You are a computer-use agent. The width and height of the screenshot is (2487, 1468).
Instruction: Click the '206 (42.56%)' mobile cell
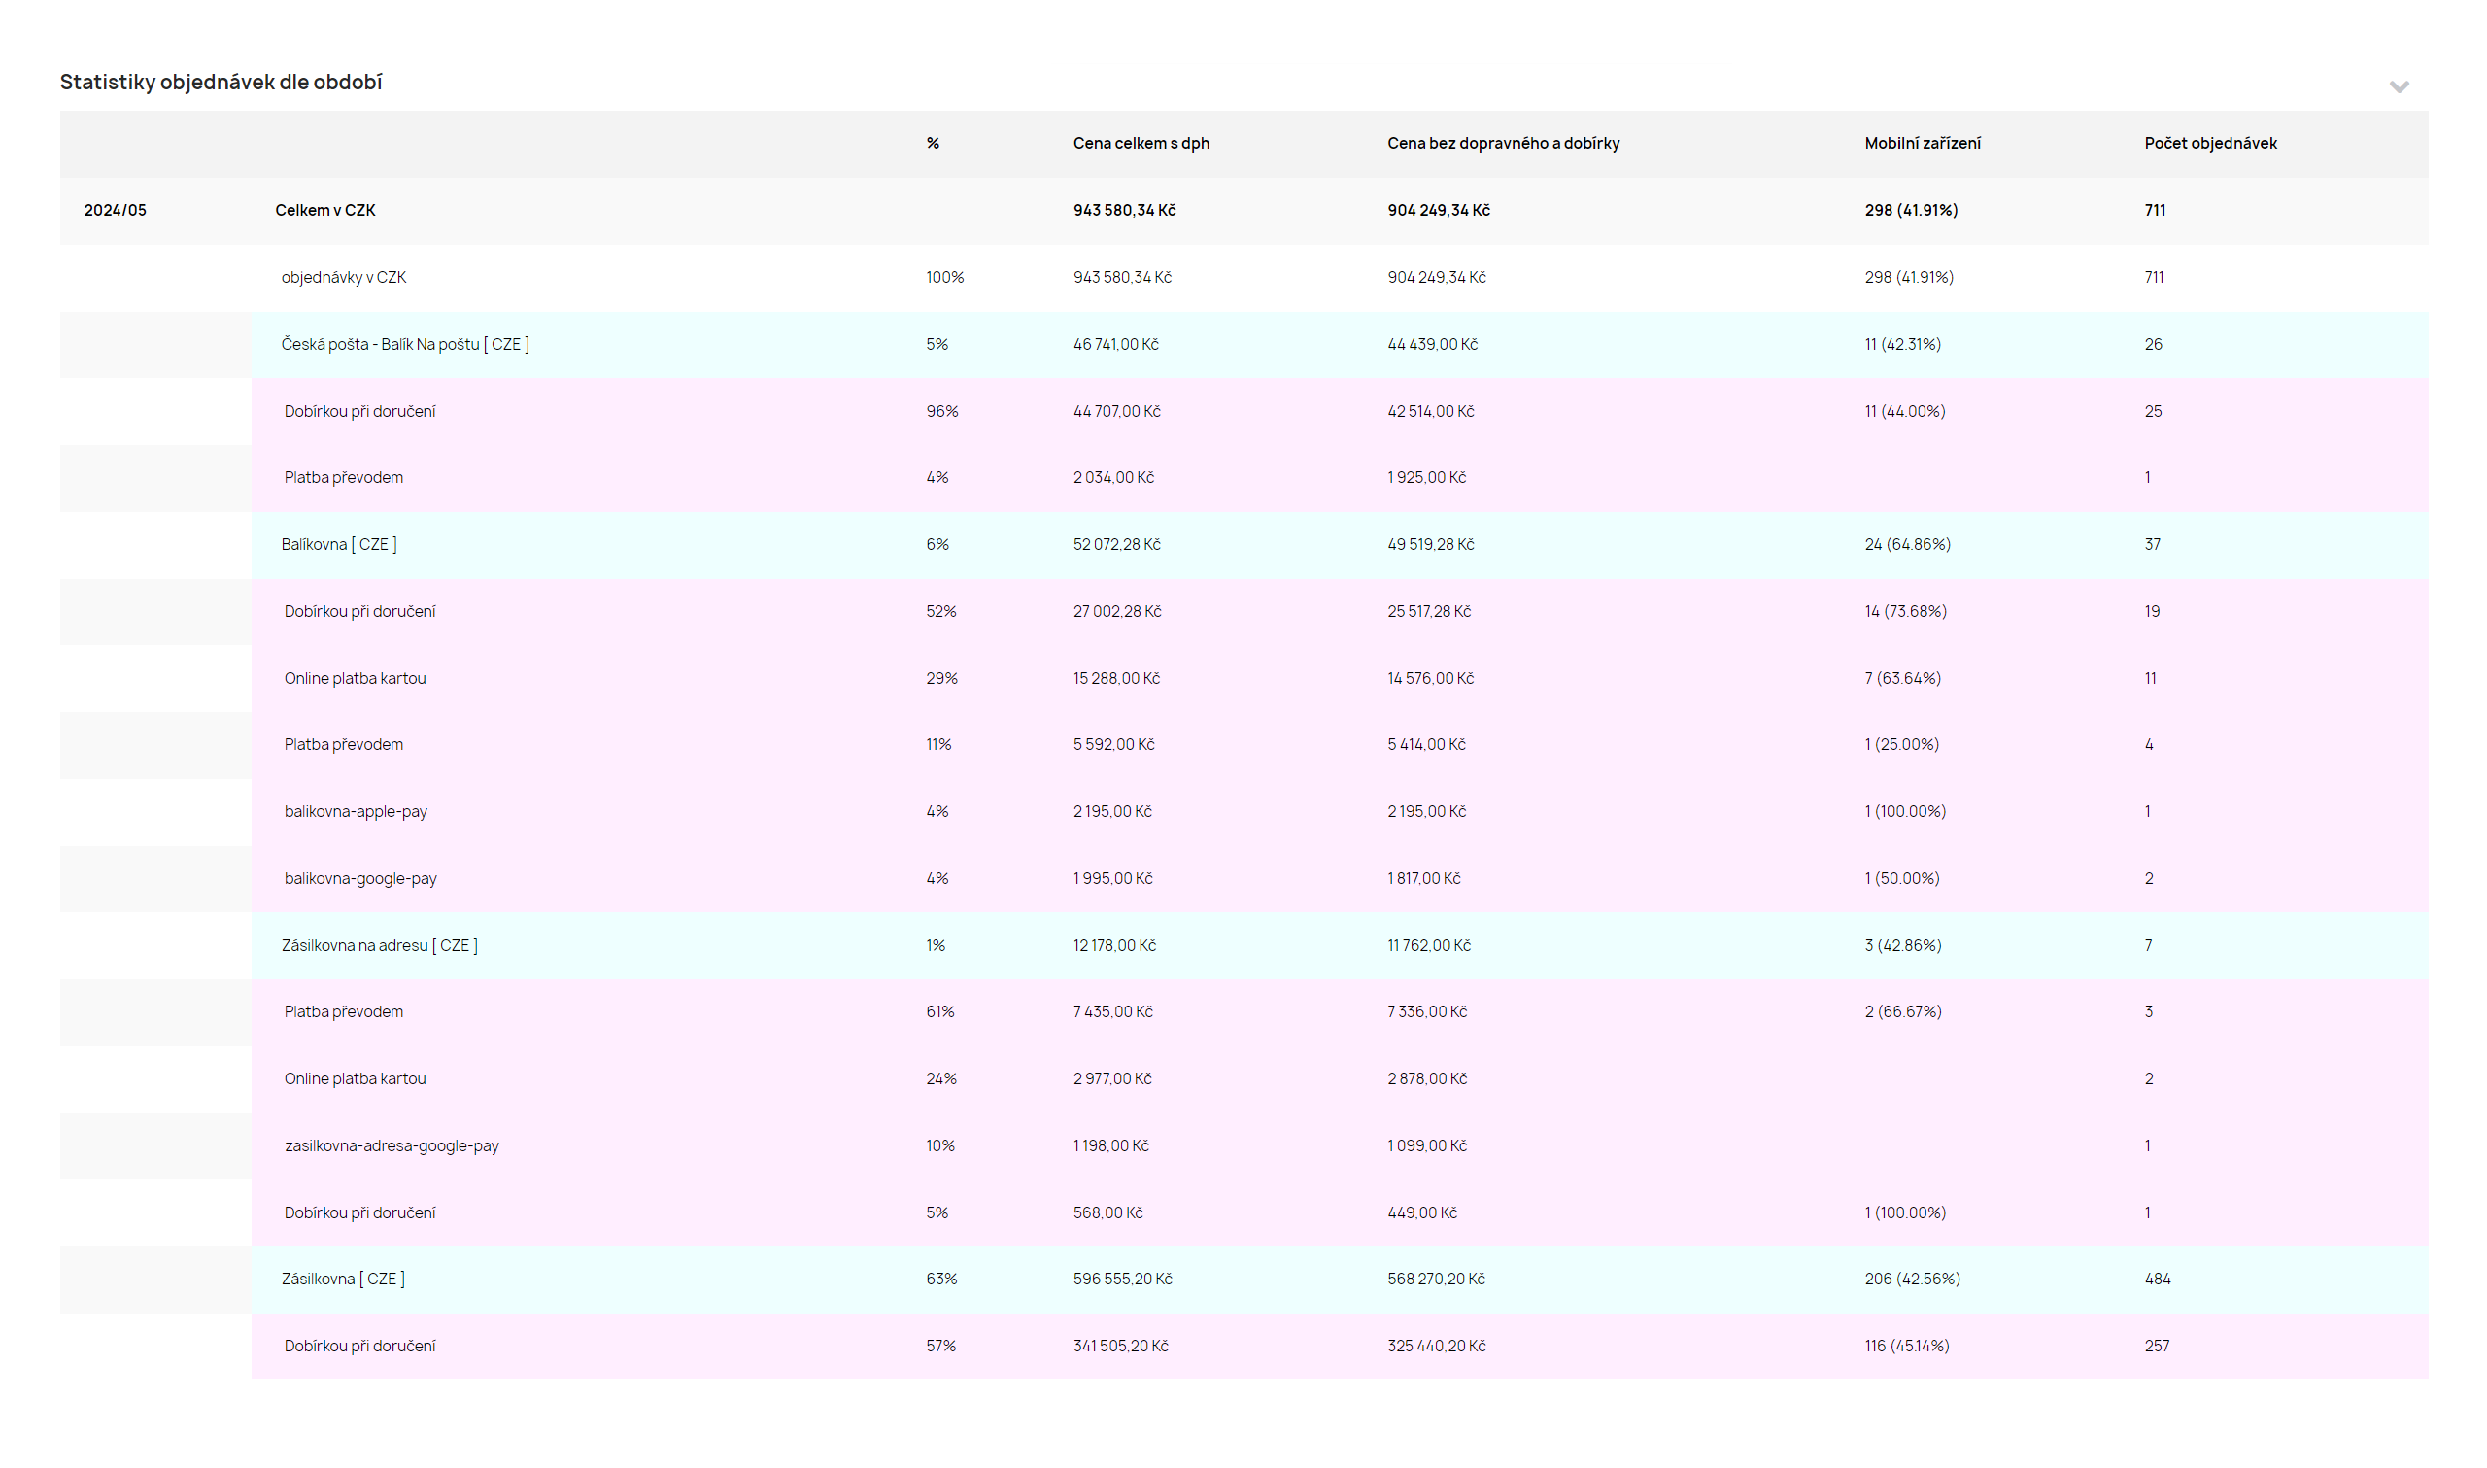click(x=1913, y=1280)
